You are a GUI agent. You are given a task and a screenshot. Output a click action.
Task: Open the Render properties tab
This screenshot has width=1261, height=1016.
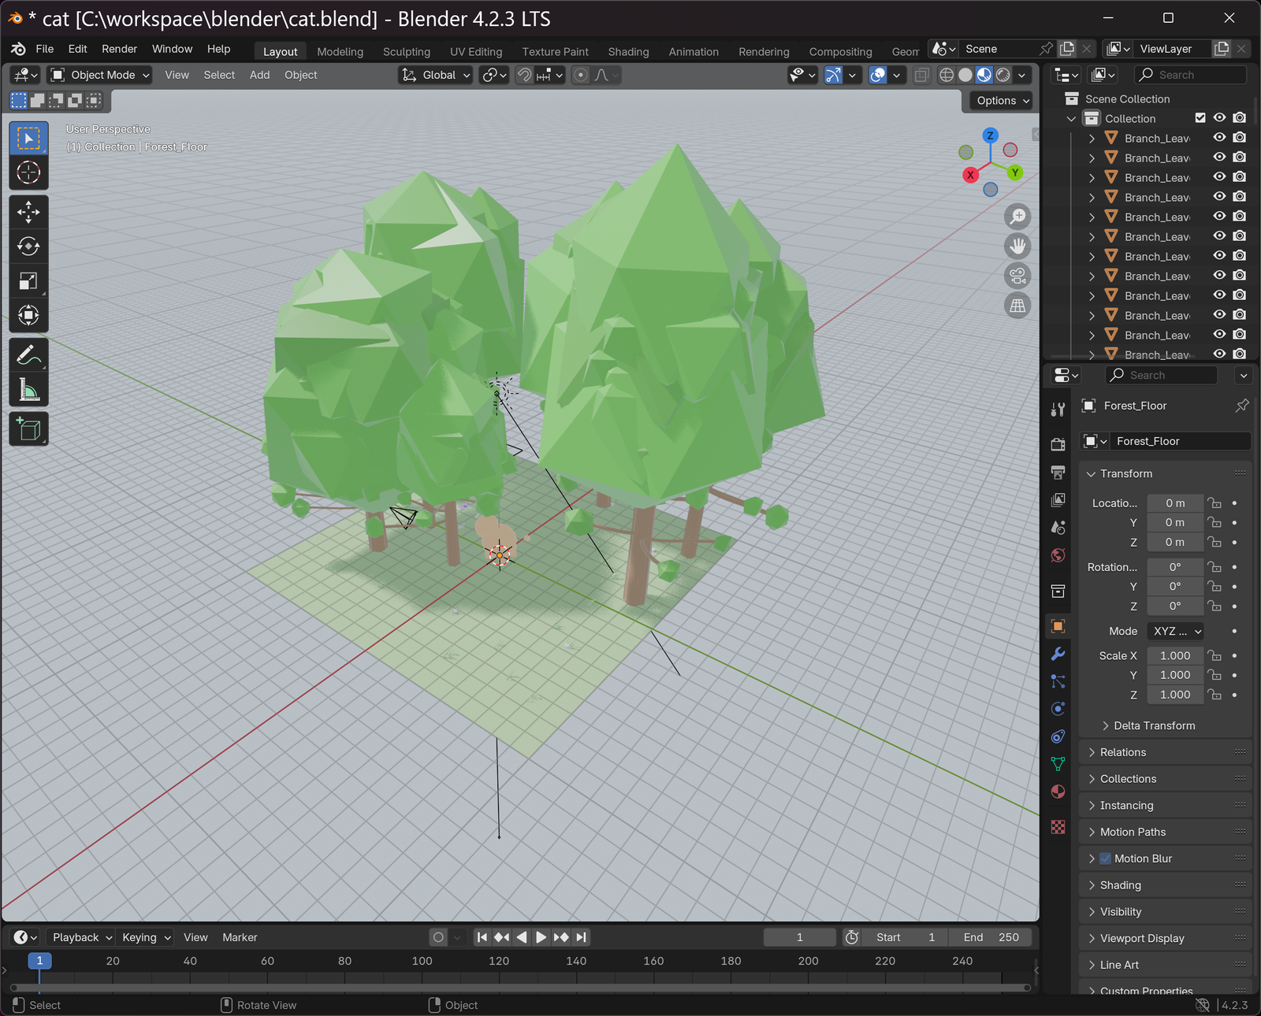pyautogui.click(x=1058, y=444)
